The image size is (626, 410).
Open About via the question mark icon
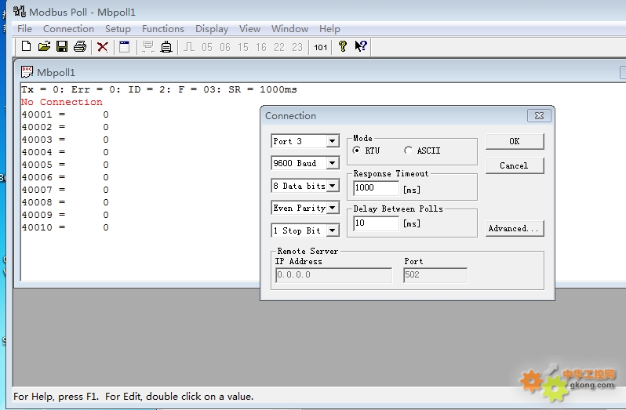coord(343,47)
